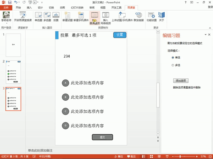Click vertical scrollbar up arrow
Screen dimensions: 213x159
(x=158, y=32)
